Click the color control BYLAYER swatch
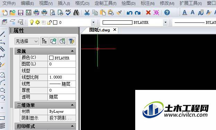 click(x=118, y=22)
